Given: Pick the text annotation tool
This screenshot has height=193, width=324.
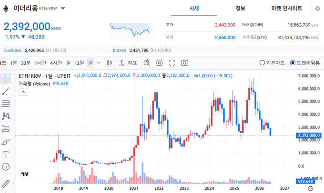Looking at the screenshot, I should point(6,154).
